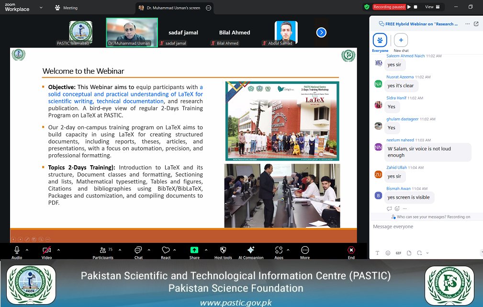
Task: Toggle text formatting in the chat box
Action: coord(377,252)
